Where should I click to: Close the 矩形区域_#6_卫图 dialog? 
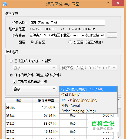pos(118,3)
